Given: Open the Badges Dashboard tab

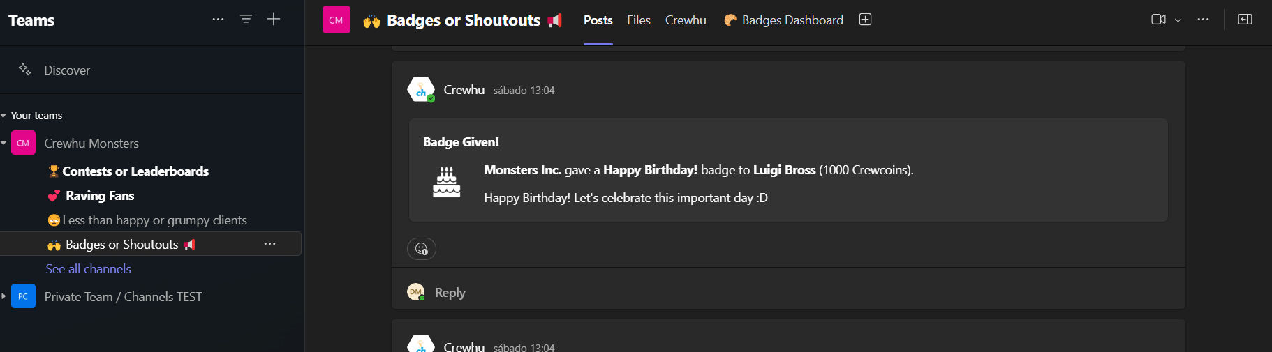Looking at the screenshot, I should coord(783,20).
